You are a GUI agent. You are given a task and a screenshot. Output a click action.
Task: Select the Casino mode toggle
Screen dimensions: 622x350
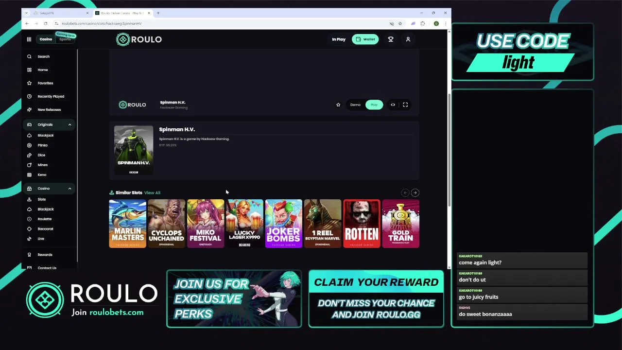click(x=46, y=39)
